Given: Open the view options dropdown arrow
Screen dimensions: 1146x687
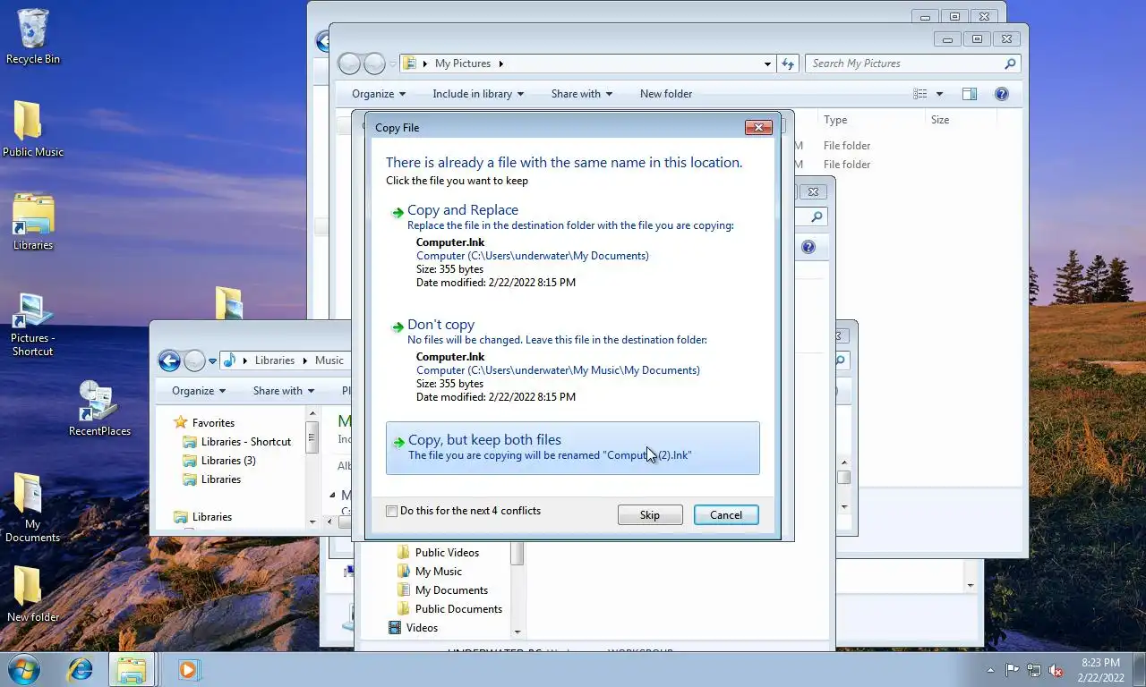Looking at the screenshot, I should pos(939,94).
